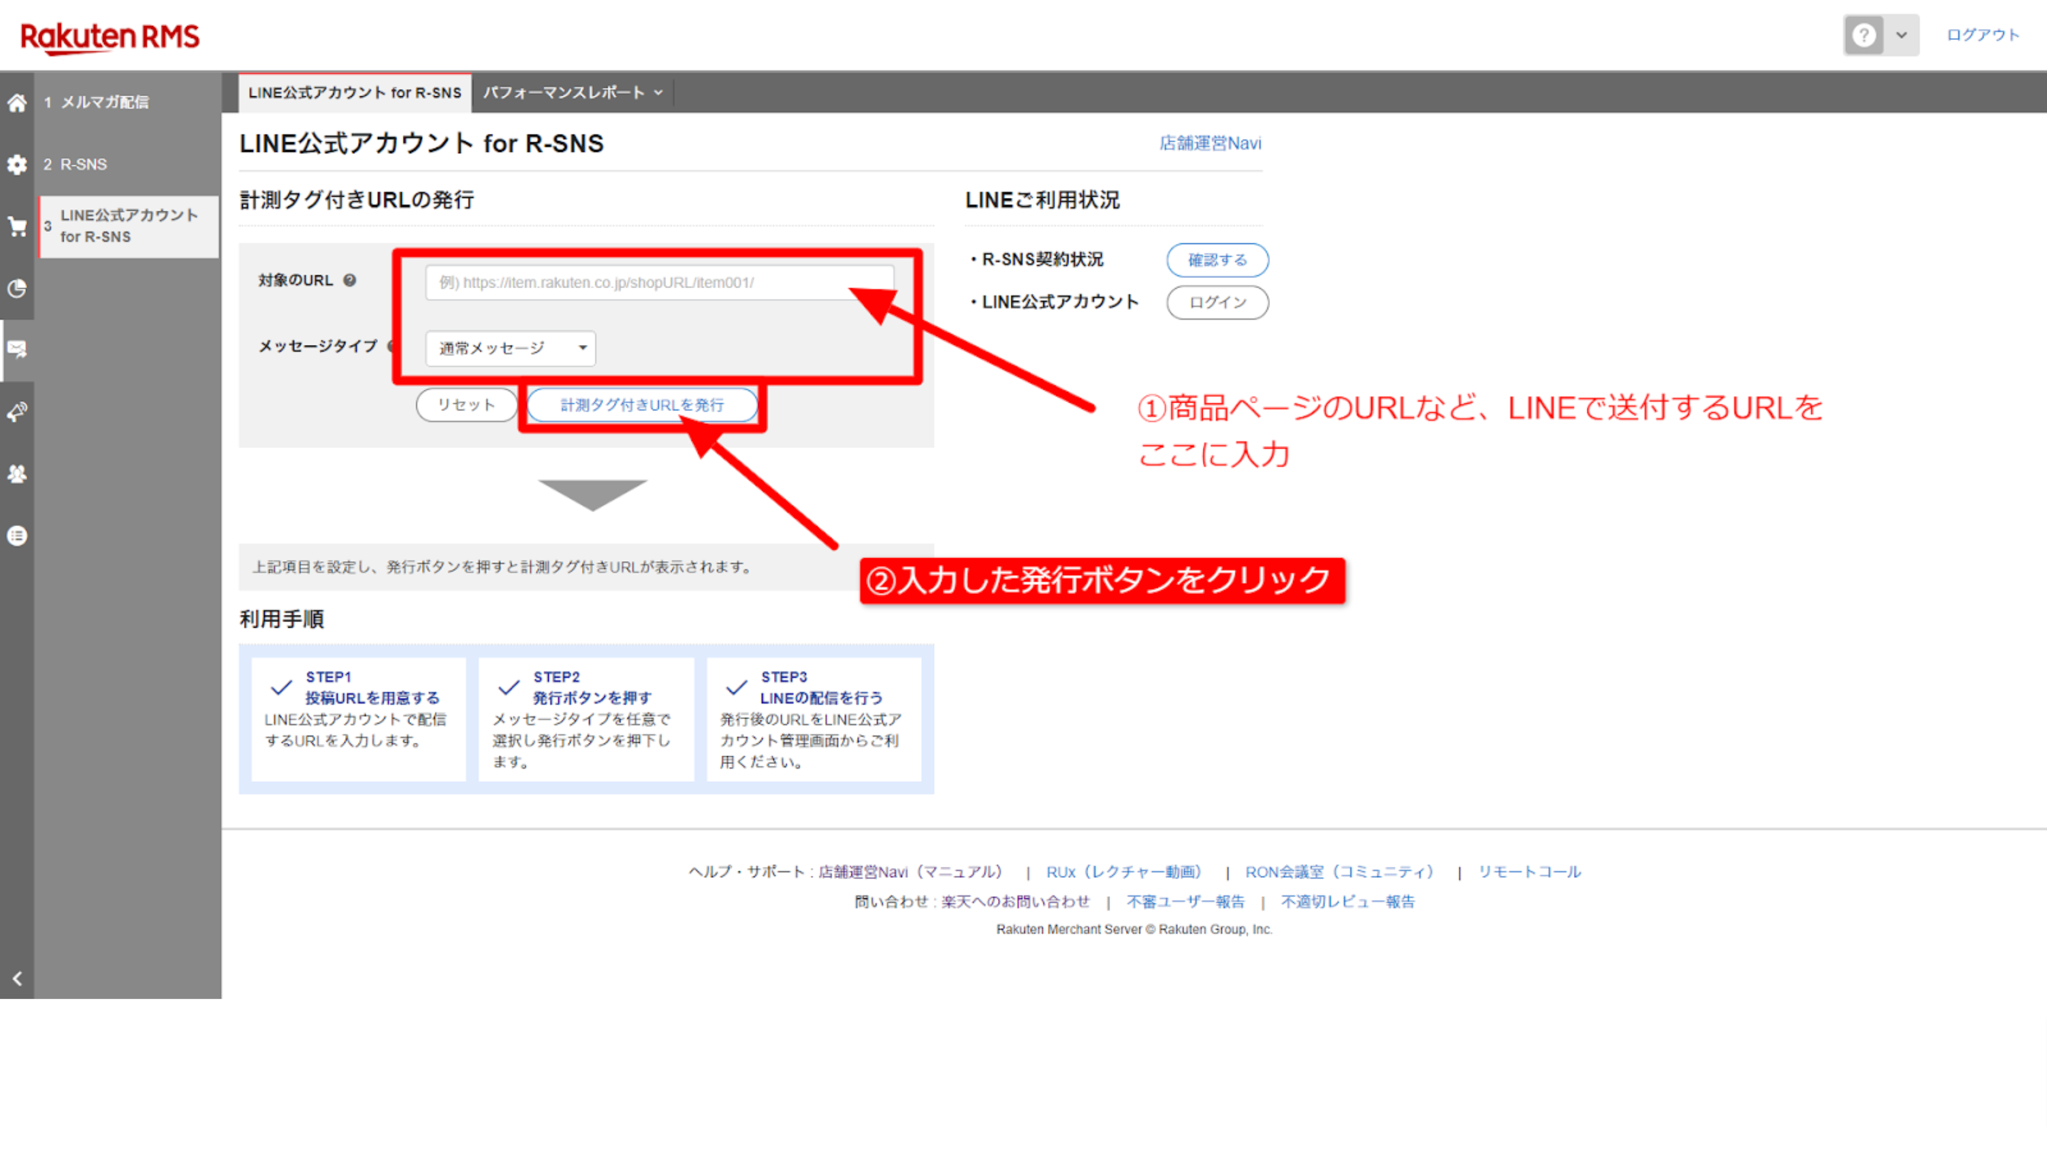Screen dimensions: 2047x1149
Task: Collapse the sidebar with left chevron
Action: 17,978
